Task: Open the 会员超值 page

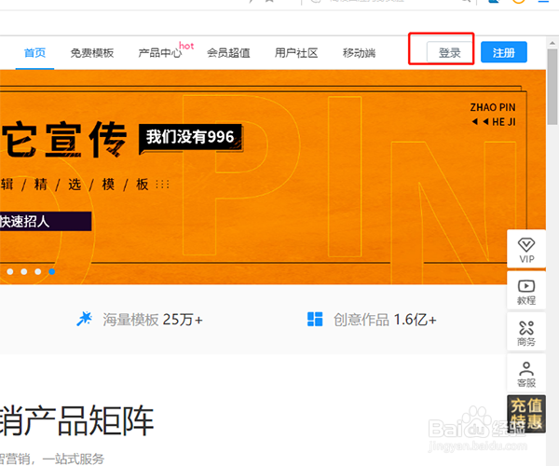Action: [x=228, y=53]
